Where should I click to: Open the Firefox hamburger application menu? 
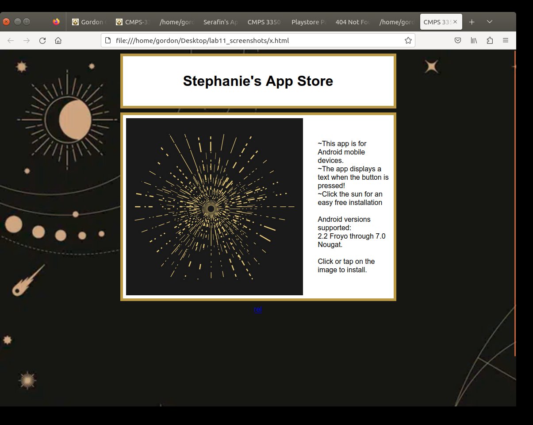[506, 41]
